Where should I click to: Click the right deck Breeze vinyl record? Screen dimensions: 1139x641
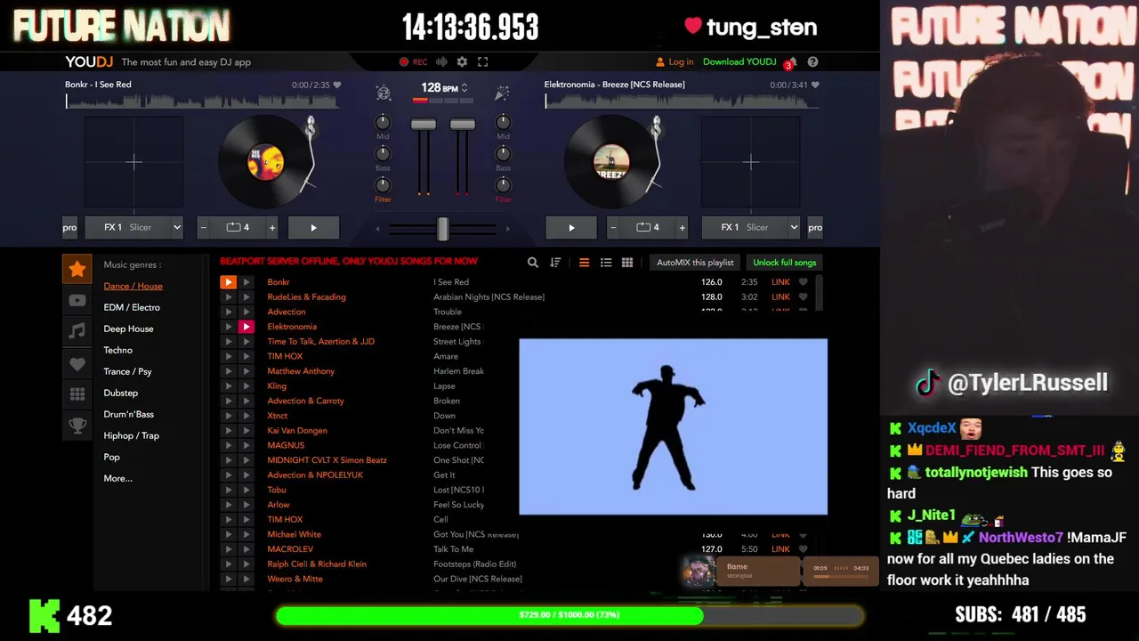point(611,162)
